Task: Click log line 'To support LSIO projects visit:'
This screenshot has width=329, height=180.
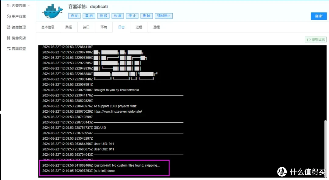Action: 89,106
